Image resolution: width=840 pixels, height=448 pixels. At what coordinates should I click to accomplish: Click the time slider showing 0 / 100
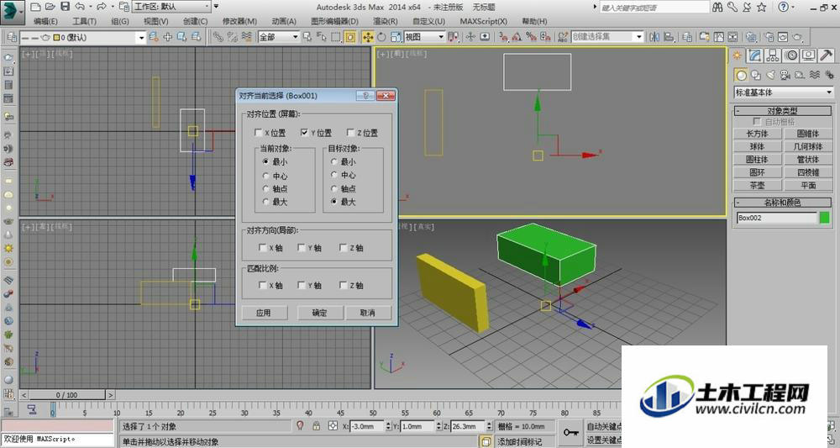point(67,395)
